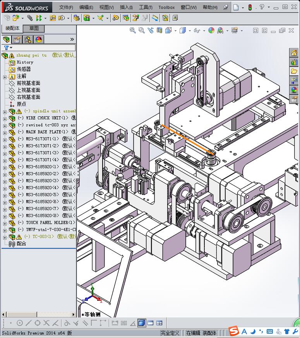
Task: Open the View Orientation dropdown arrow
Action: (x=175, y=31)
